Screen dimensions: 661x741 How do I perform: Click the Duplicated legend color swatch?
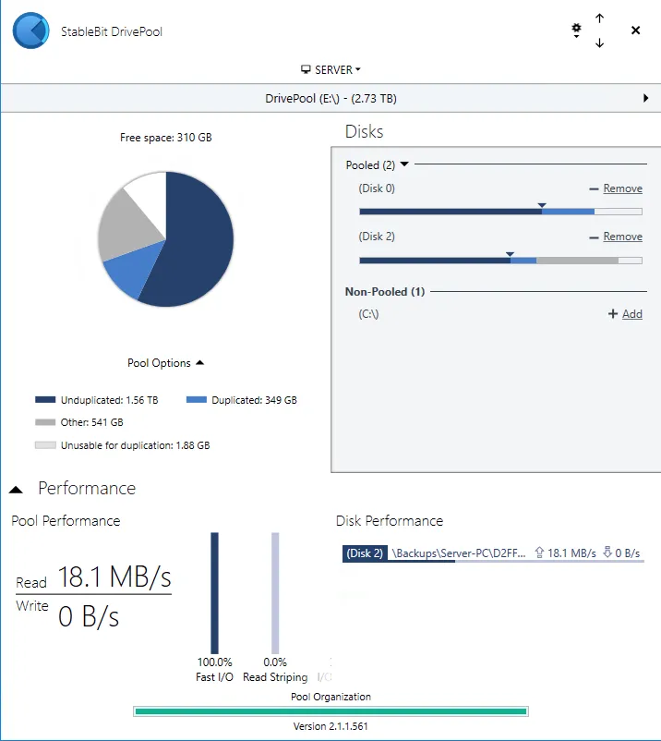pos(196,400)
